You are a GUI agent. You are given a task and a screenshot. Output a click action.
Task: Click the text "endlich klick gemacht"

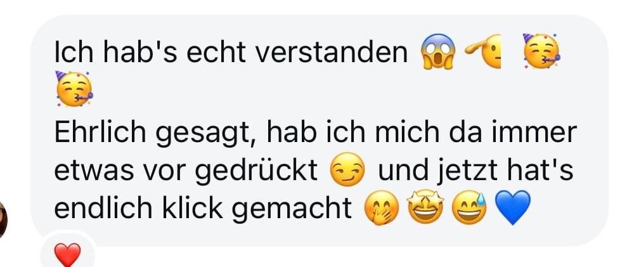pos(203,209)
